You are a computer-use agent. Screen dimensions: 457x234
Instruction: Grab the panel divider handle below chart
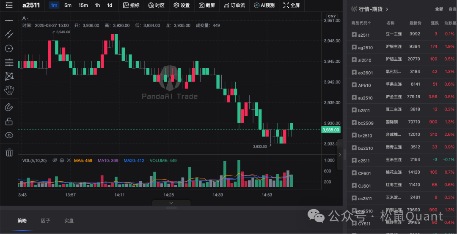[171, 208]
